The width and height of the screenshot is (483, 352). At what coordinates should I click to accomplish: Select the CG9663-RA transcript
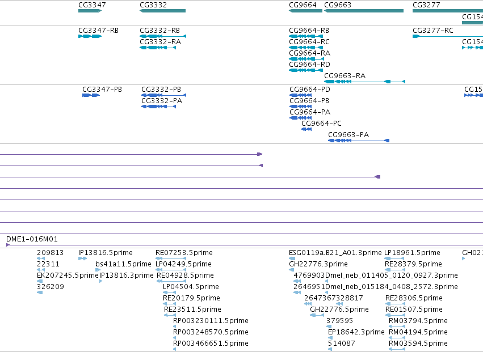tap(365, 82)
